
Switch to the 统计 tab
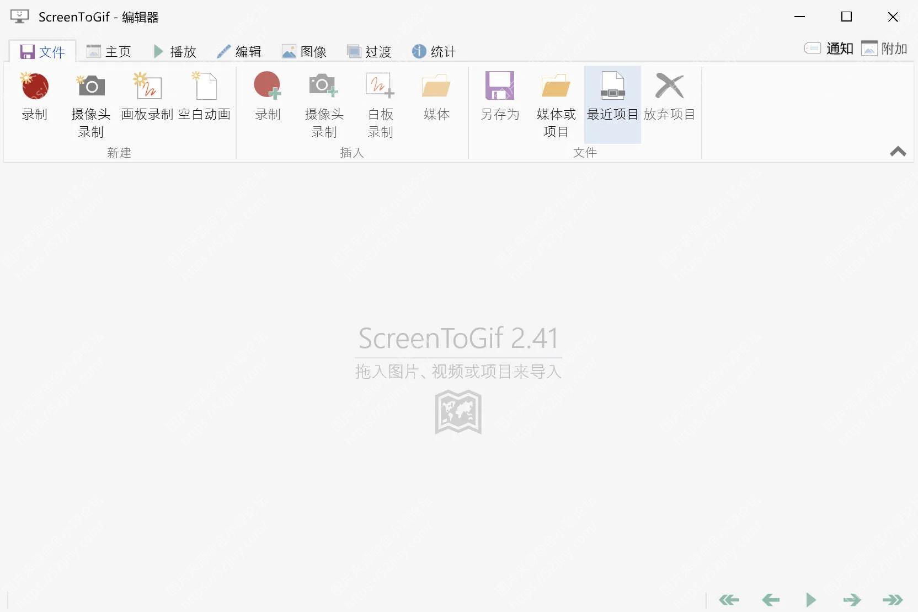click(434, 51)
